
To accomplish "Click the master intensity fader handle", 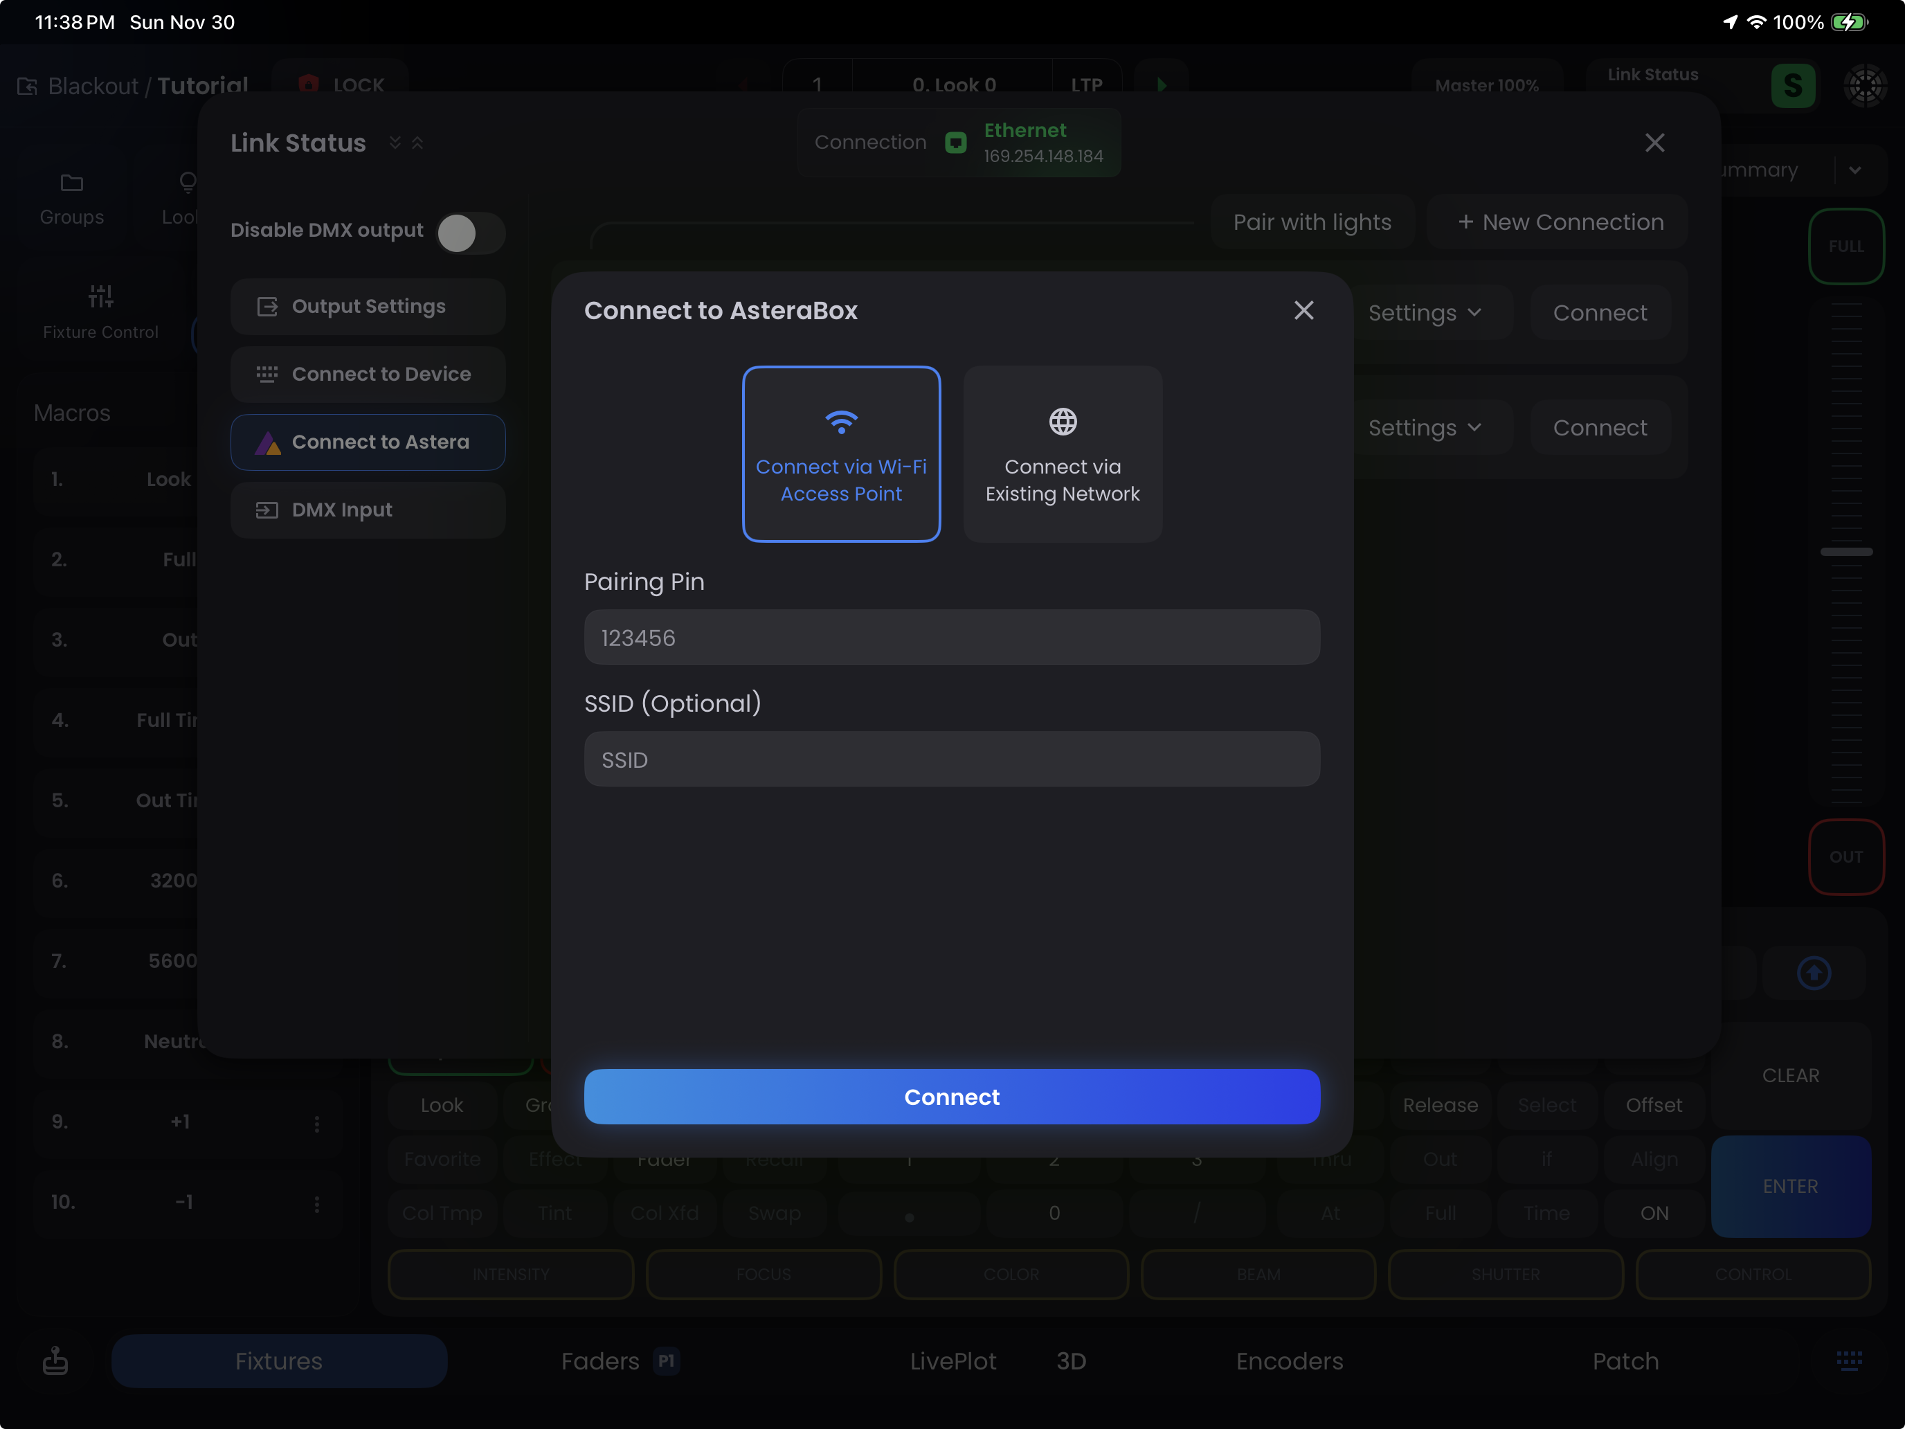I will (x=1845, y=551).
